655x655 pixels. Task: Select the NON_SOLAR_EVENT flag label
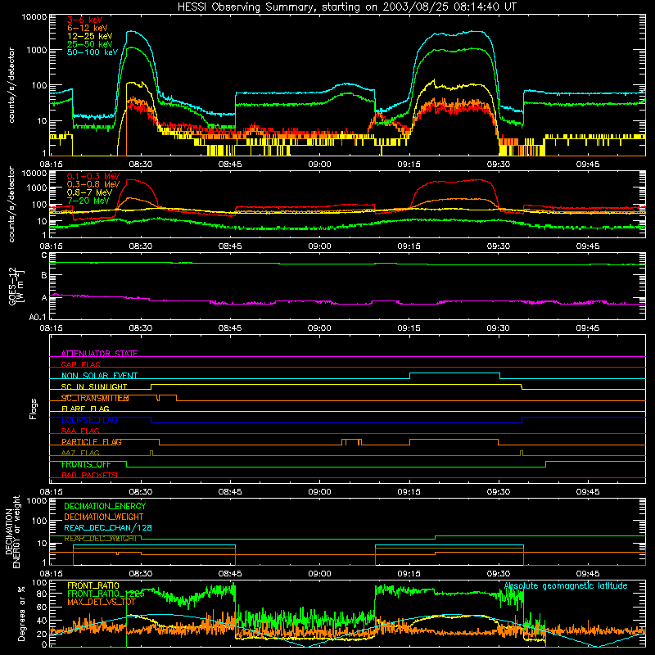tap(99, 376)
